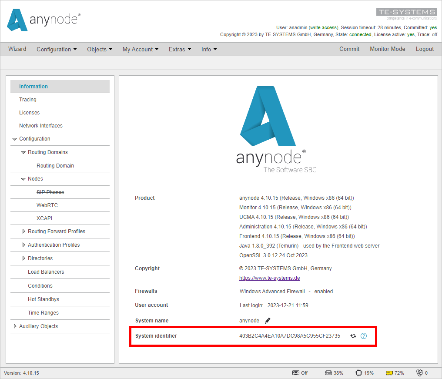The height and width of the screenshot is (379, 442).
Task: Collapse the Nodes tree section
Action: [23, 179]
